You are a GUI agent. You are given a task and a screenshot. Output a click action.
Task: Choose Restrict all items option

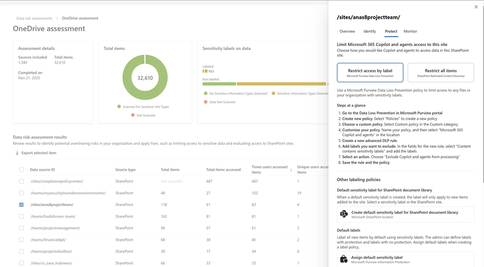point(440,73)
